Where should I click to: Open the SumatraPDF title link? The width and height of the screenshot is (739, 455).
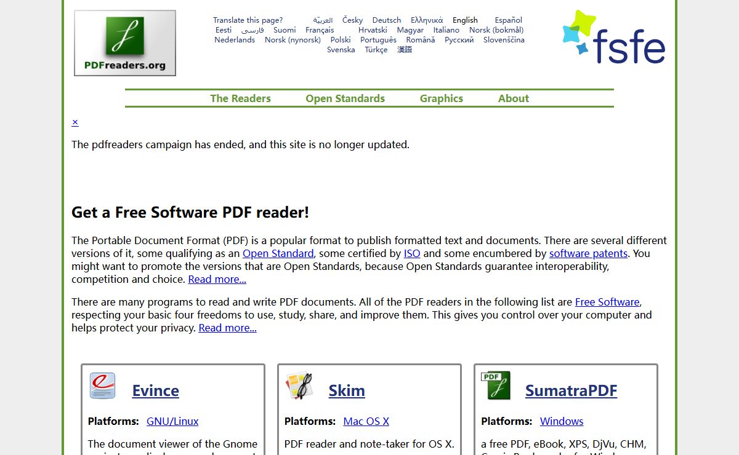571,390
